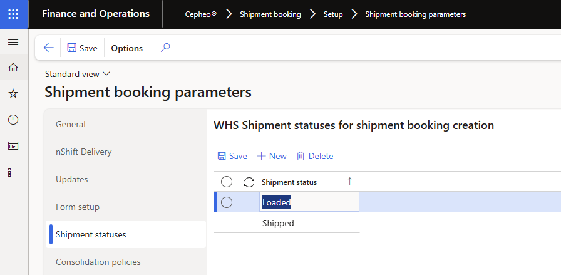Expand the hamburger navigation pane
Image resolution: width=561 pixels, height=275 pixels.
(x=13, y=43)
